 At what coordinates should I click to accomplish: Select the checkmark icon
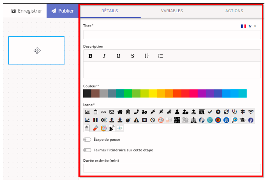(x=210, y=112)
